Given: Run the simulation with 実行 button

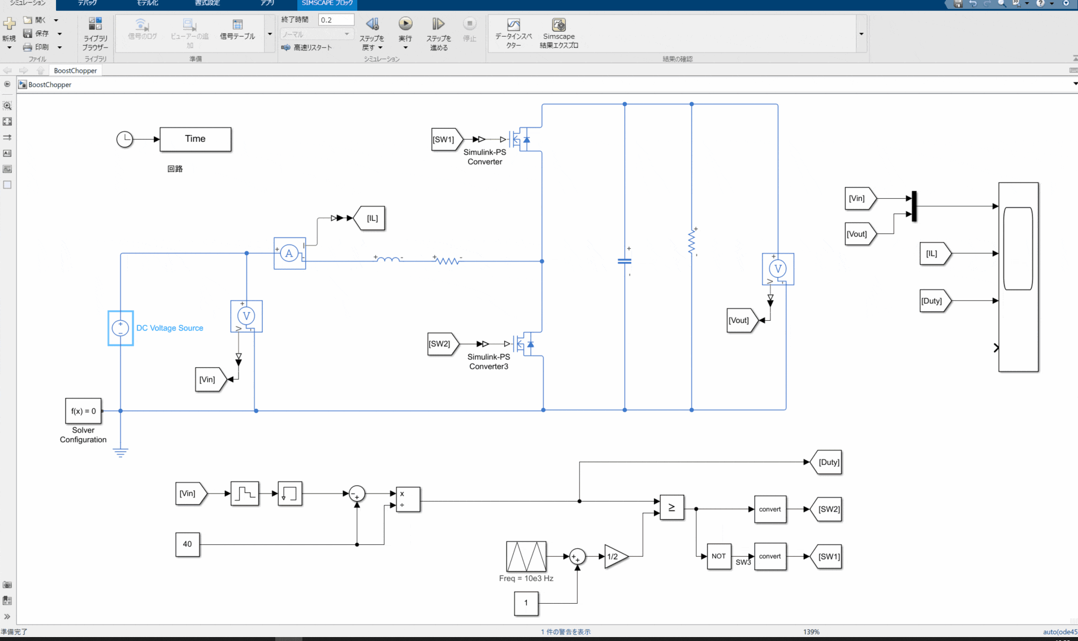Looking at the screenshot, I should pyautogui.click(x=405, y=24).
